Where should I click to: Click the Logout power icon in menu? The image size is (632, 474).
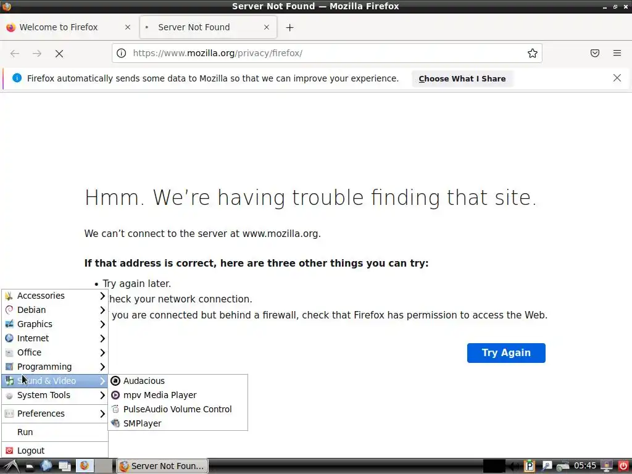(9, 451)
